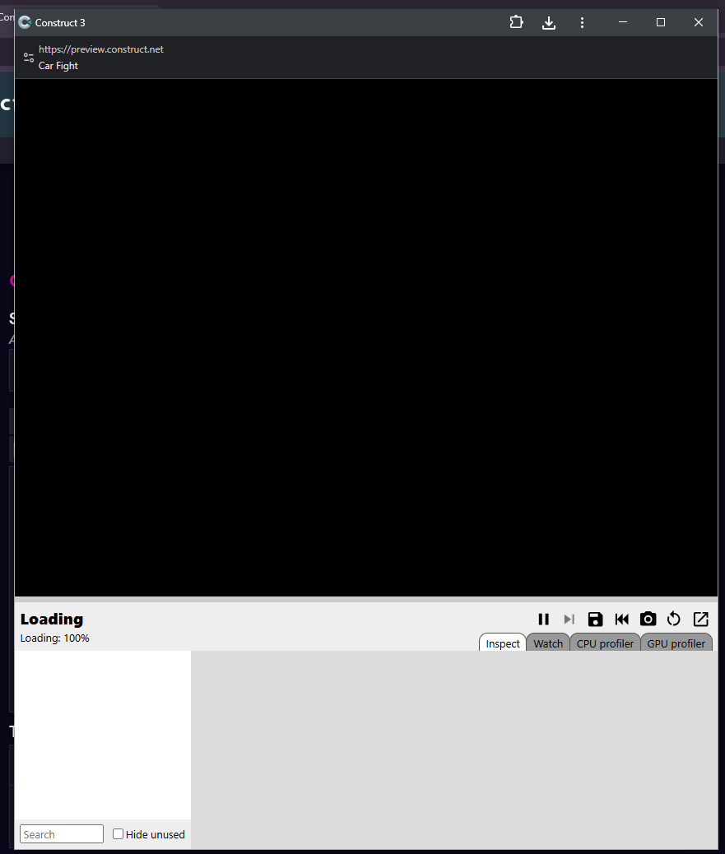Focus the Search input field

pos(62,834)
